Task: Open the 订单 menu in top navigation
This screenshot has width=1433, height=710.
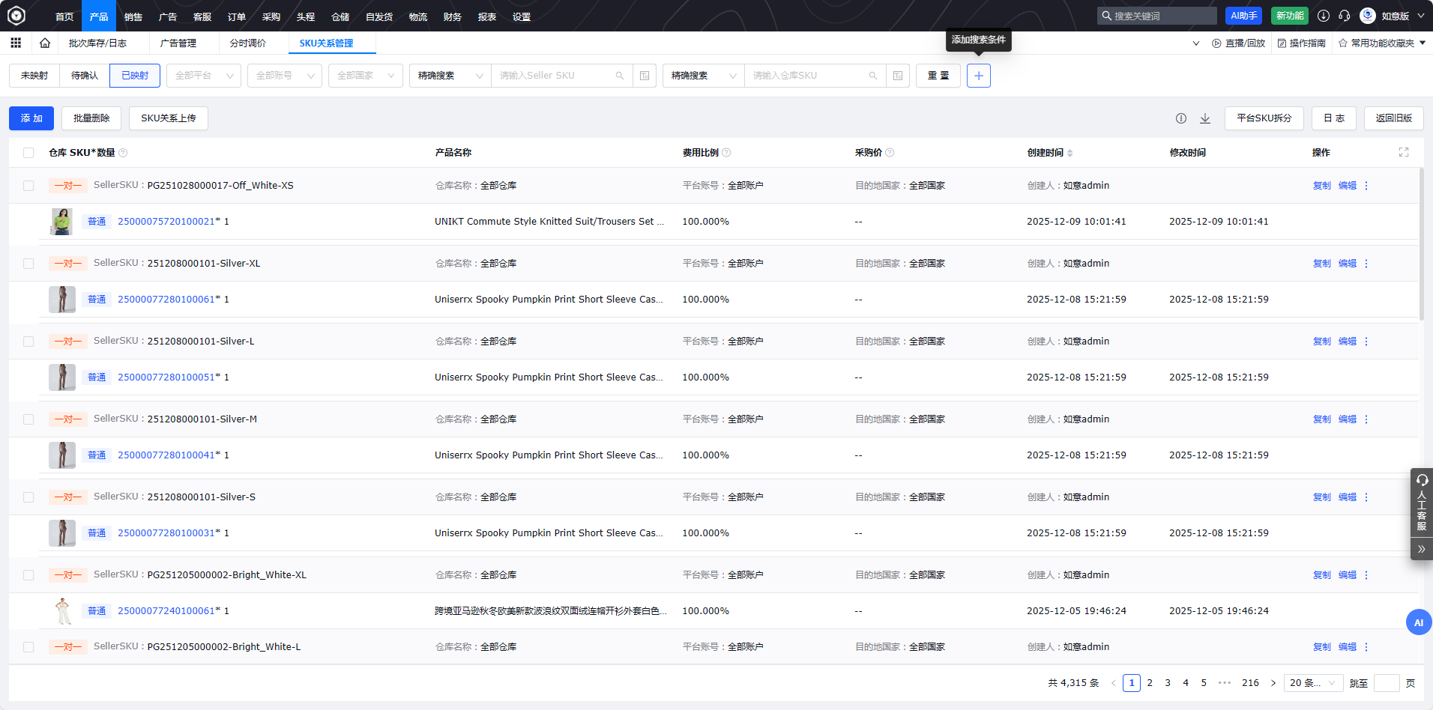Action: pos(237,16)
